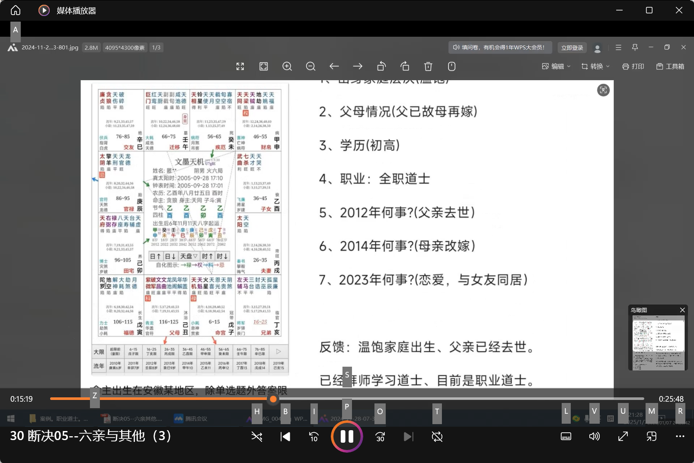Screen dimensions: 694x463
Task: Click the user avatar icon in the viewer
Action: point(598,48)
